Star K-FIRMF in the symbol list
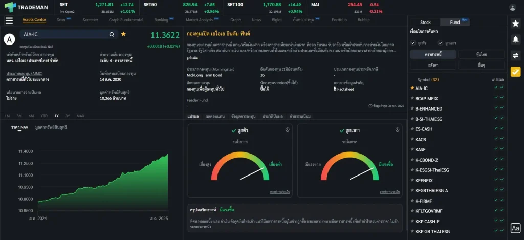 tap(412, 201)
